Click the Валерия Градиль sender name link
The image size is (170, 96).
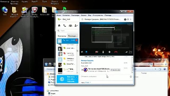87,61
